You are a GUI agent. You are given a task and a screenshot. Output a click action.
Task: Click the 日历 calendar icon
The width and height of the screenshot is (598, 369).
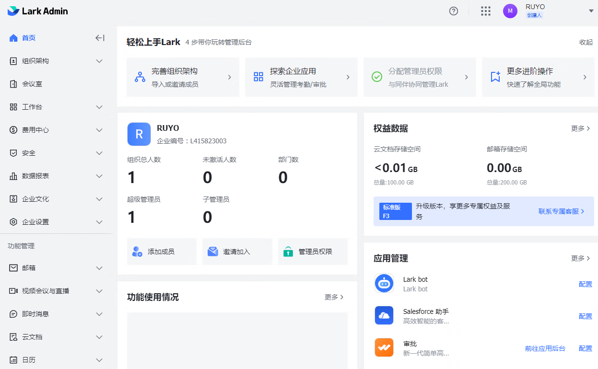(13, 360)
